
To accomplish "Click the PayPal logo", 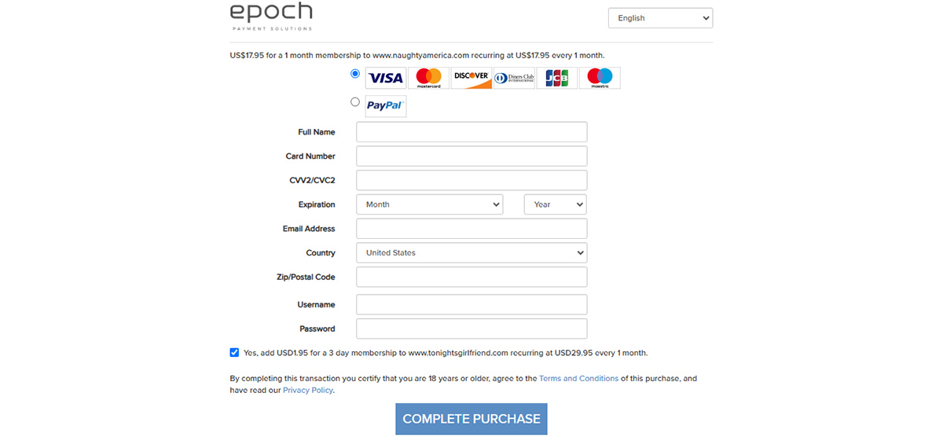I will [386, 106].
